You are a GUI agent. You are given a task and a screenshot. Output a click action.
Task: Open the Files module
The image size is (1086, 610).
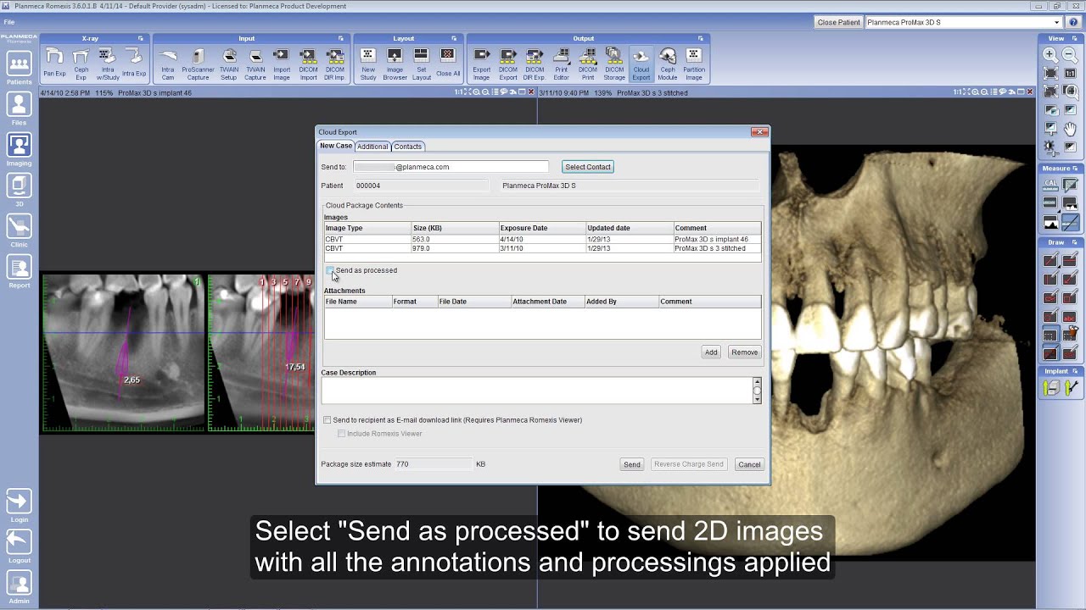[x=19, y=109]
